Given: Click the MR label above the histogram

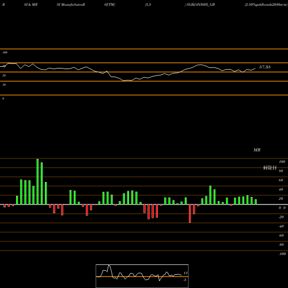Looking at the screenshot, I should pos(257,150).
